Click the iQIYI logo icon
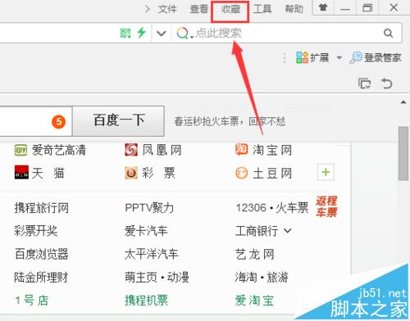The width and height of the screenshot is (410, 321). coord(20,150)
